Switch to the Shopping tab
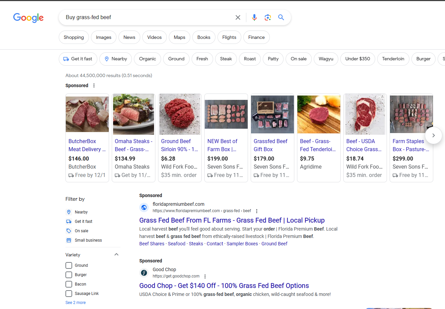445x309 pixels. pyautogui.click(x=74, y=37)
